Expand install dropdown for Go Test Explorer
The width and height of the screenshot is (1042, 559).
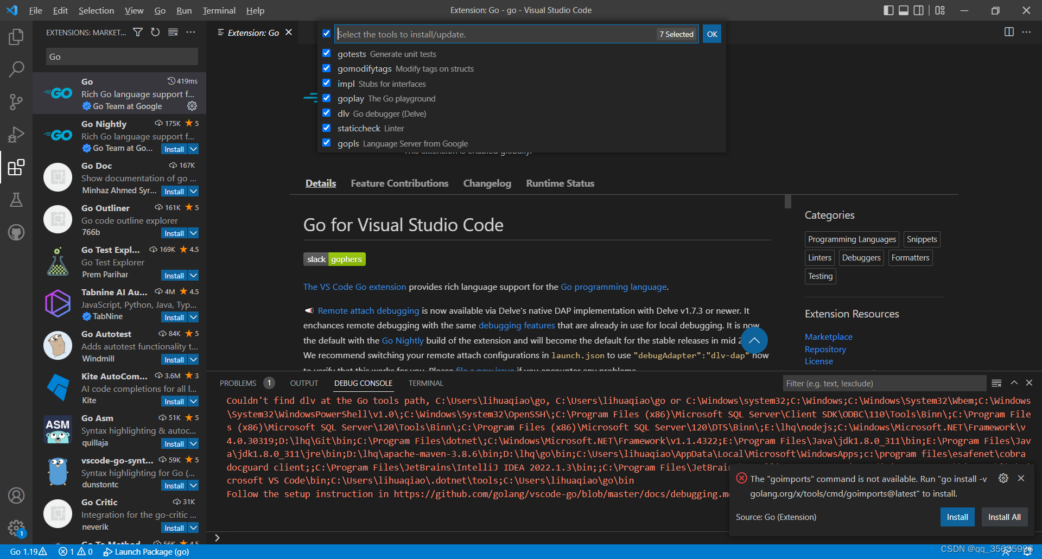pos(194,275)
